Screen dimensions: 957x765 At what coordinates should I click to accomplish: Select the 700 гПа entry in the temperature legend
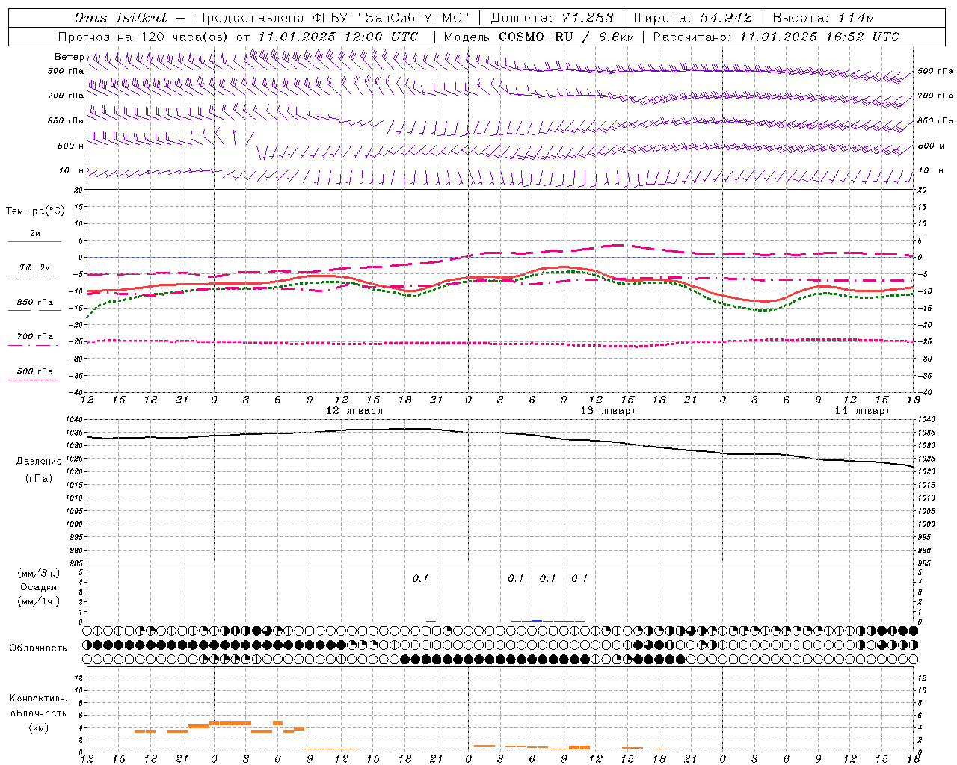click(35, 337)
